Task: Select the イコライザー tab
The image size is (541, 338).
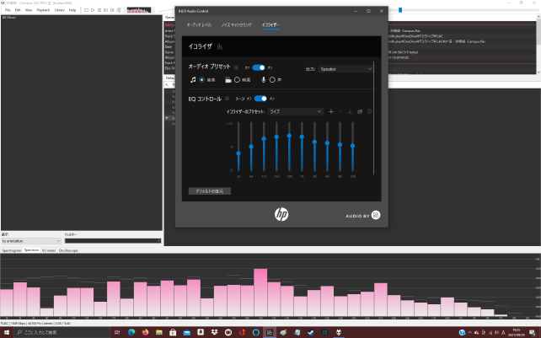Action: [270, 24]
